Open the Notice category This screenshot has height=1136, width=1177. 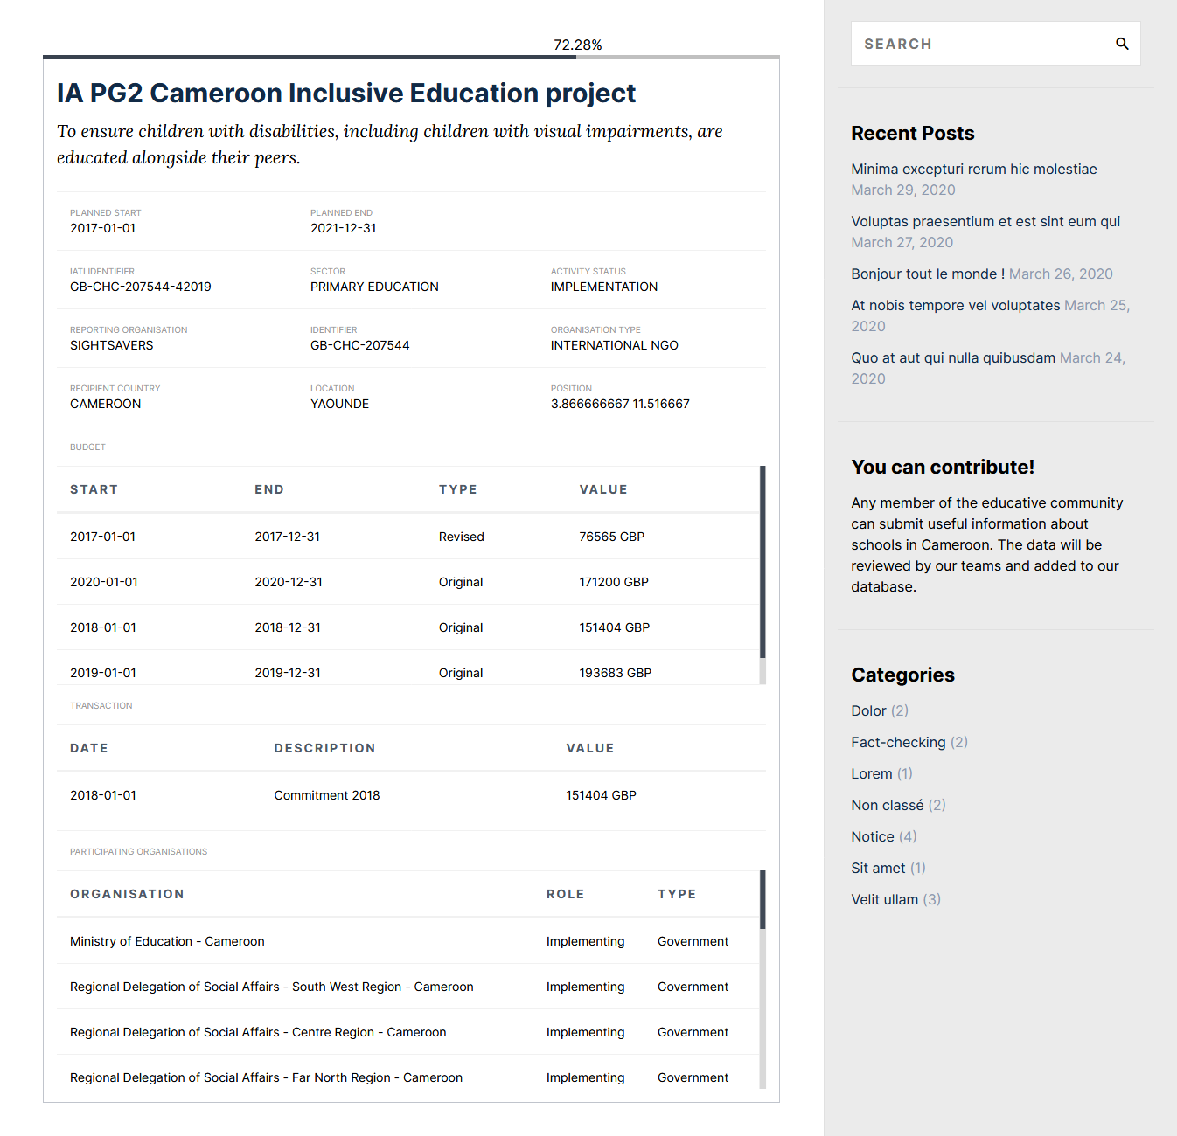(x=873, y=836)
